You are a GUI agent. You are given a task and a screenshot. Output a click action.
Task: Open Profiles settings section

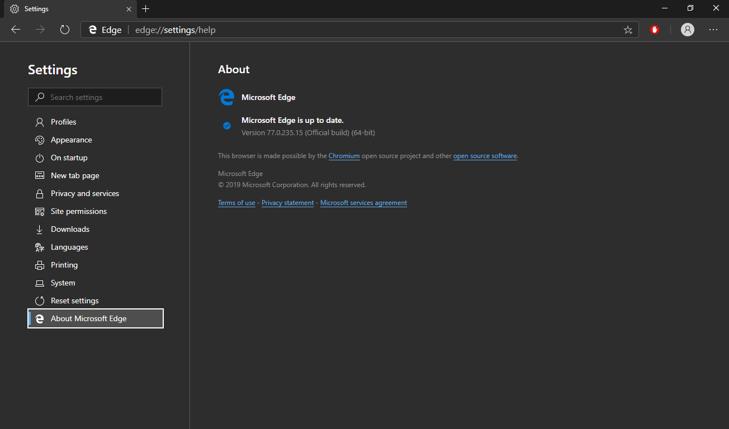click(x=95, y=122)
